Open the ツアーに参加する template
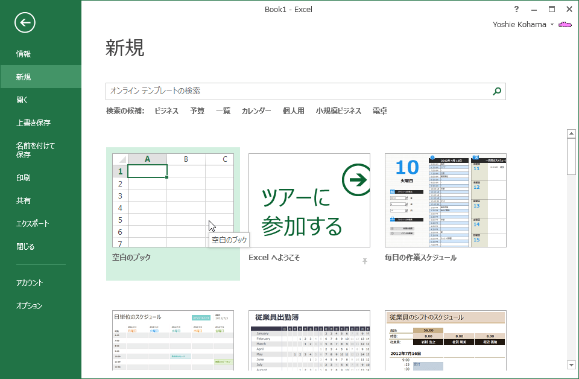Image resolution: width=579 pixels, height=379 pixels. pyautogui.click(x=309, y=200)
